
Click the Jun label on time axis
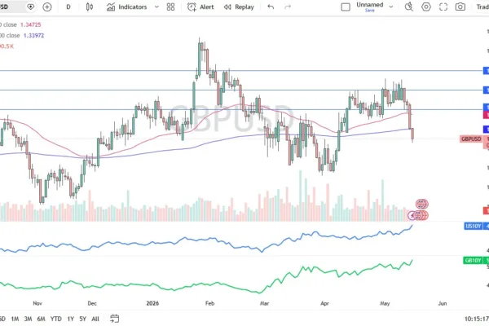pyautogui.click(x=443, y=303)
